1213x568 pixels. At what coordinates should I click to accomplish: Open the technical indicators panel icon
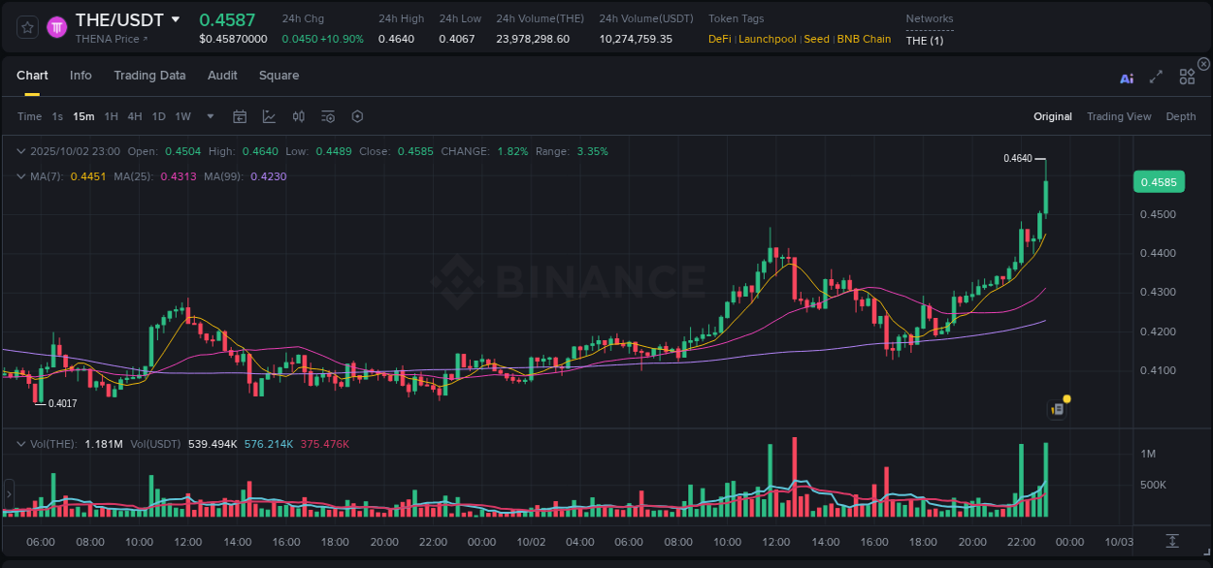[x=327, y=116]
